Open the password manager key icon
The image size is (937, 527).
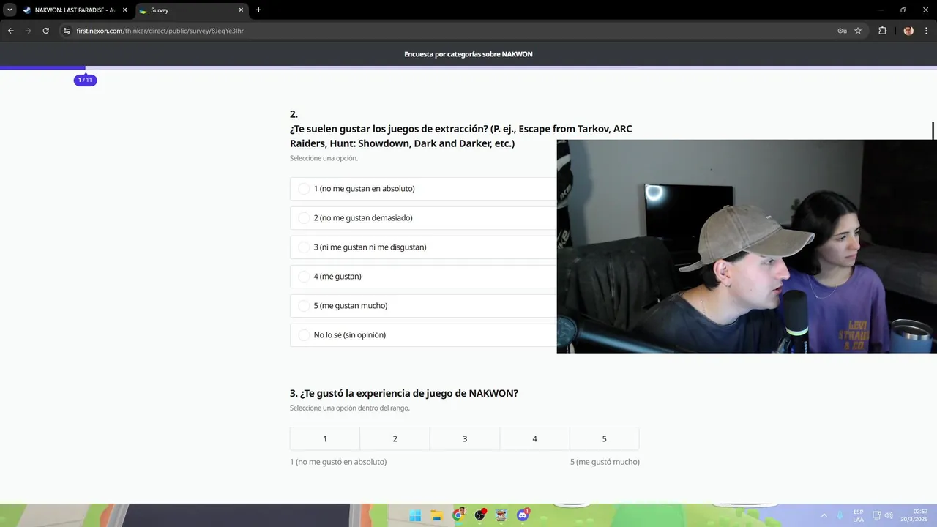point(842,31)
